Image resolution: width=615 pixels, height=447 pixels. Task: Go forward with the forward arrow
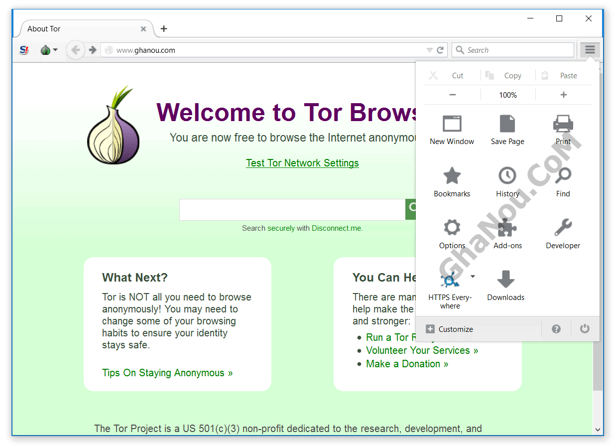[x=93, y=50]
